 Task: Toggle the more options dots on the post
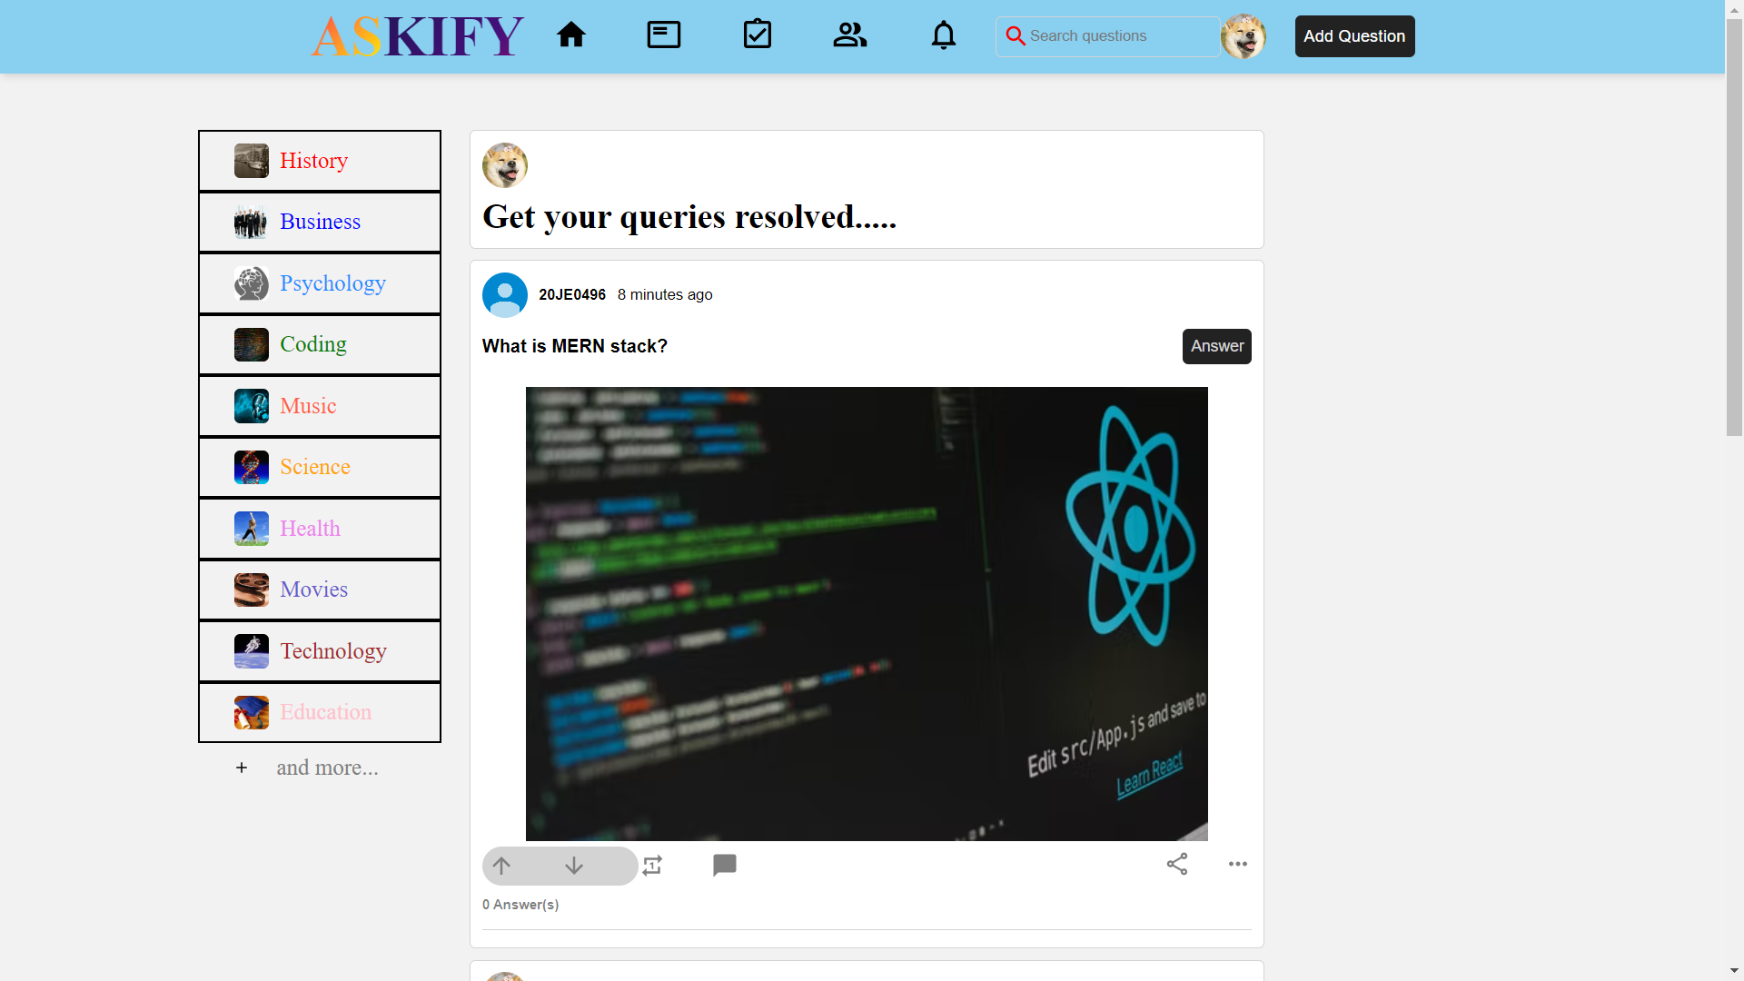click(x=1238, y=864)
